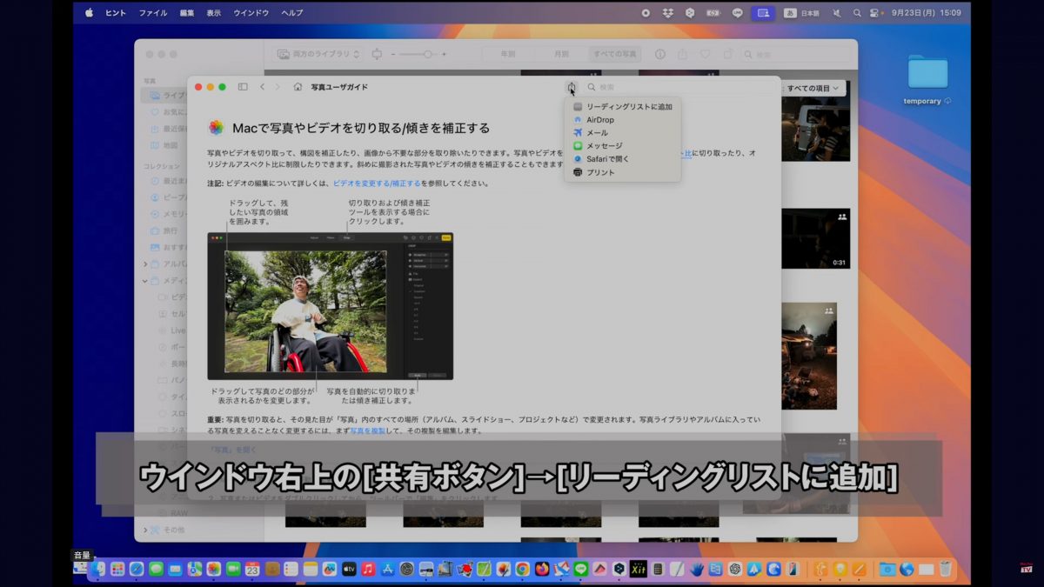Toggle the sidebar in the user guide window
This screenshot has height=587, width=1044.
click(x=243, y=87)
